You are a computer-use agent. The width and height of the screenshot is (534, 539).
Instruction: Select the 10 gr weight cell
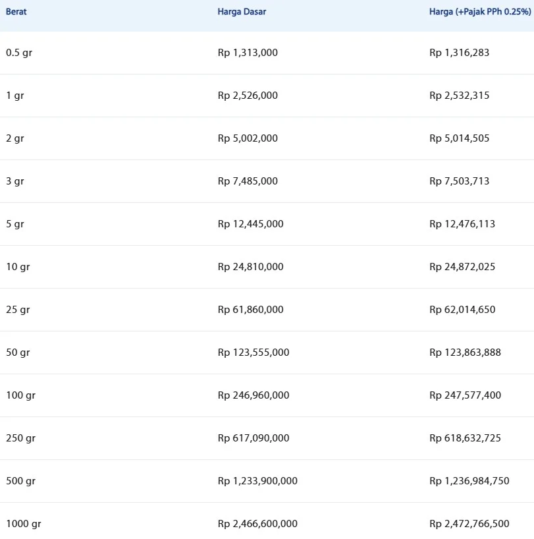18,267
